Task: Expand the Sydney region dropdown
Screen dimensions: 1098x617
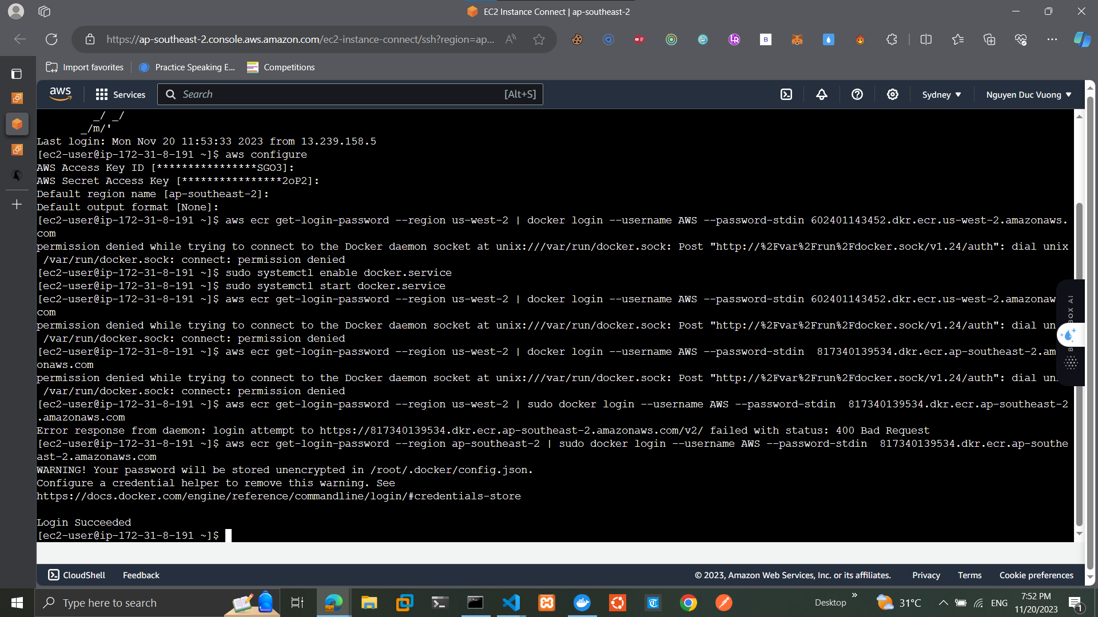Action: (941, 95)
